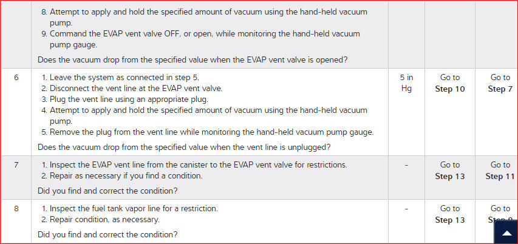Image resolution: width=518 pixels, height=244 pixels.
Task: Select step number 8 in the first column
Action: click(16, 209)
